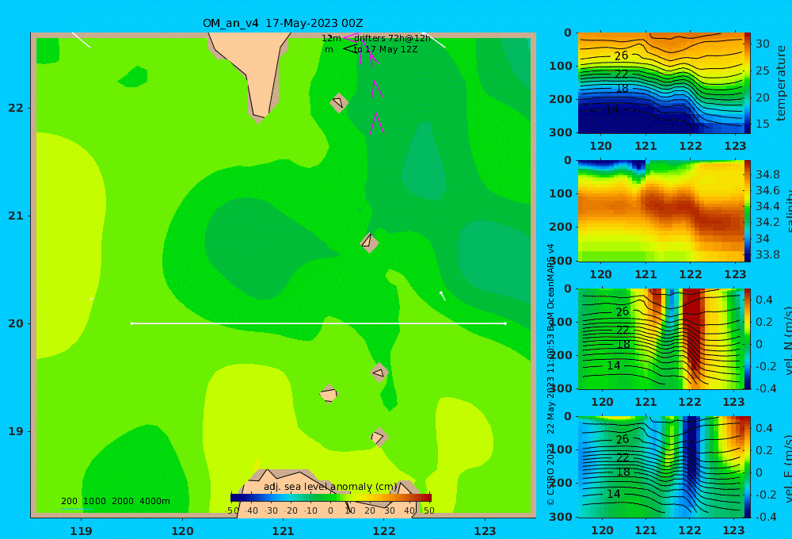Click the vel. E panel's vertical colorbar

[748, 467]
